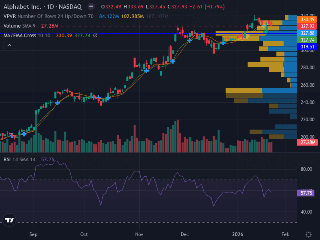Click the 330.39 MA value in legend
Image resolution: width=320 pixels, height=240 pixels.
(64, 36)
